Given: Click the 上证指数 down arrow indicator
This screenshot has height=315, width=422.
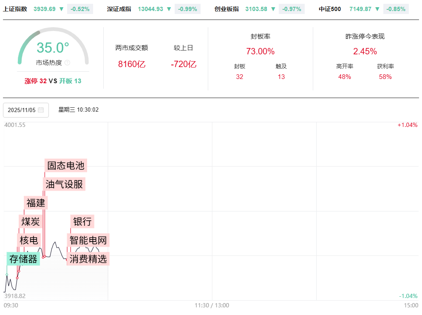Looking at the screenshot, I should [61, 9].
